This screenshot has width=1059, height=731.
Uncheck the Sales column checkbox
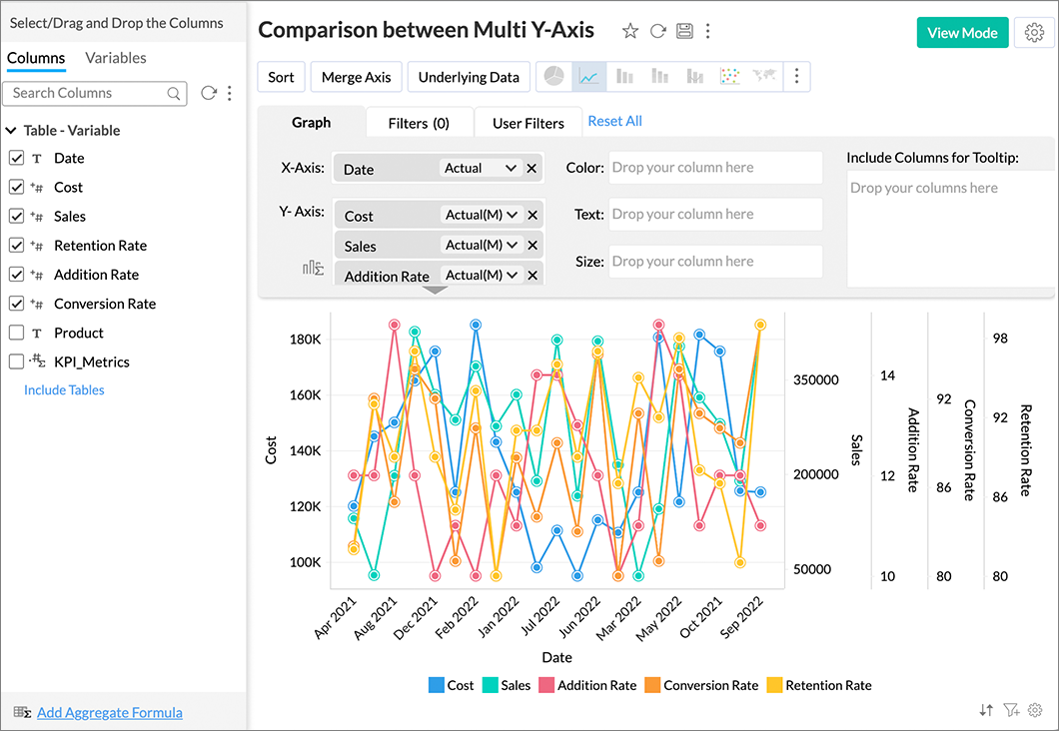[x=16, y=216]
